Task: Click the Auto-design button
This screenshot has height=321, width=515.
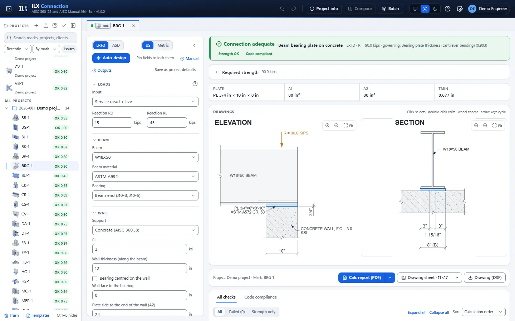Action: coord(111,58)
